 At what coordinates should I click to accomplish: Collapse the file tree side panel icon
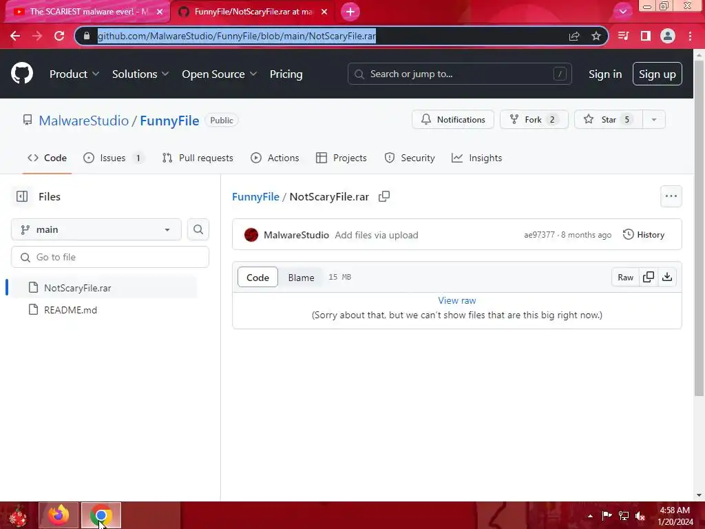21,196
